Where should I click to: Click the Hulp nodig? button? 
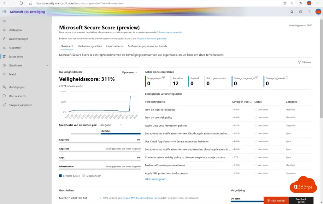(x=276, y=201)
